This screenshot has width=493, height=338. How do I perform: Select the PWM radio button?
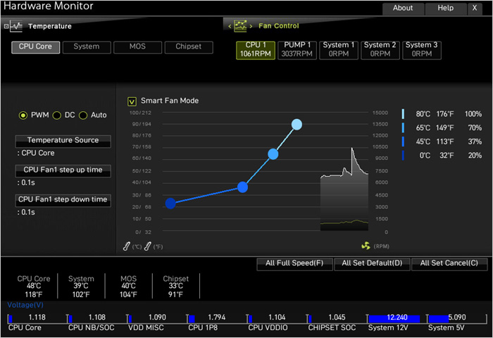[23, 115]
